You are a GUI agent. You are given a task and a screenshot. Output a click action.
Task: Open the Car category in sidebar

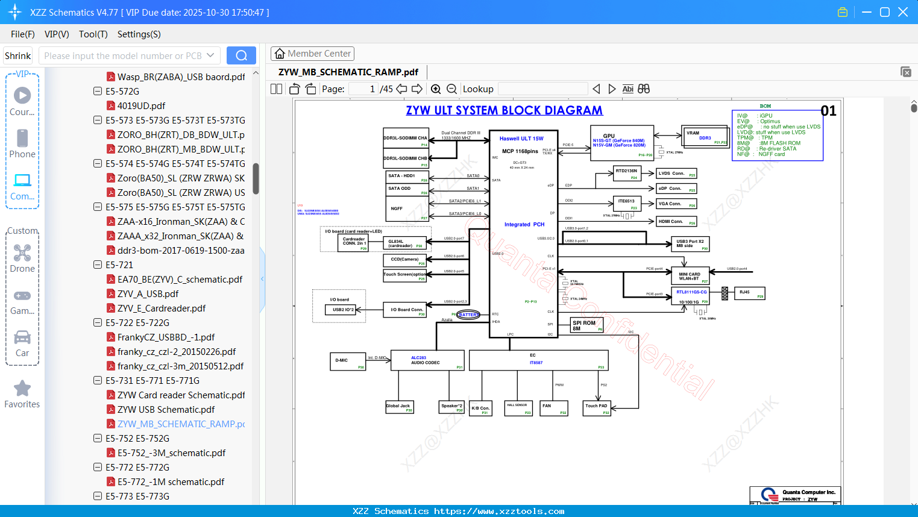click(x=22, y=343)
